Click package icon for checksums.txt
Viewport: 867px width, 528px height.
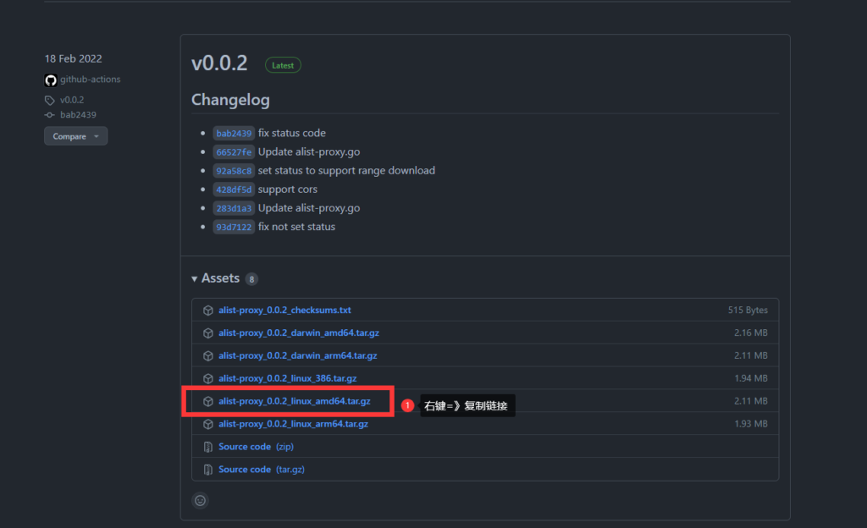208,311
